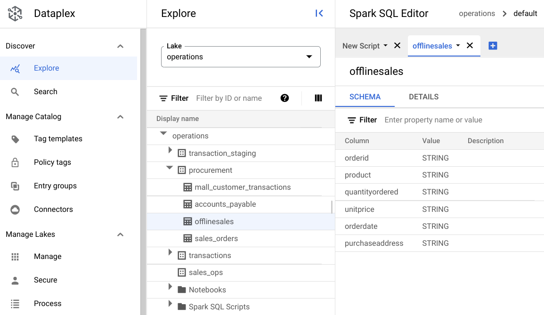This screenshot has width=544, height=315.
Task: Select the New Script tab
Action: (361, 46)
